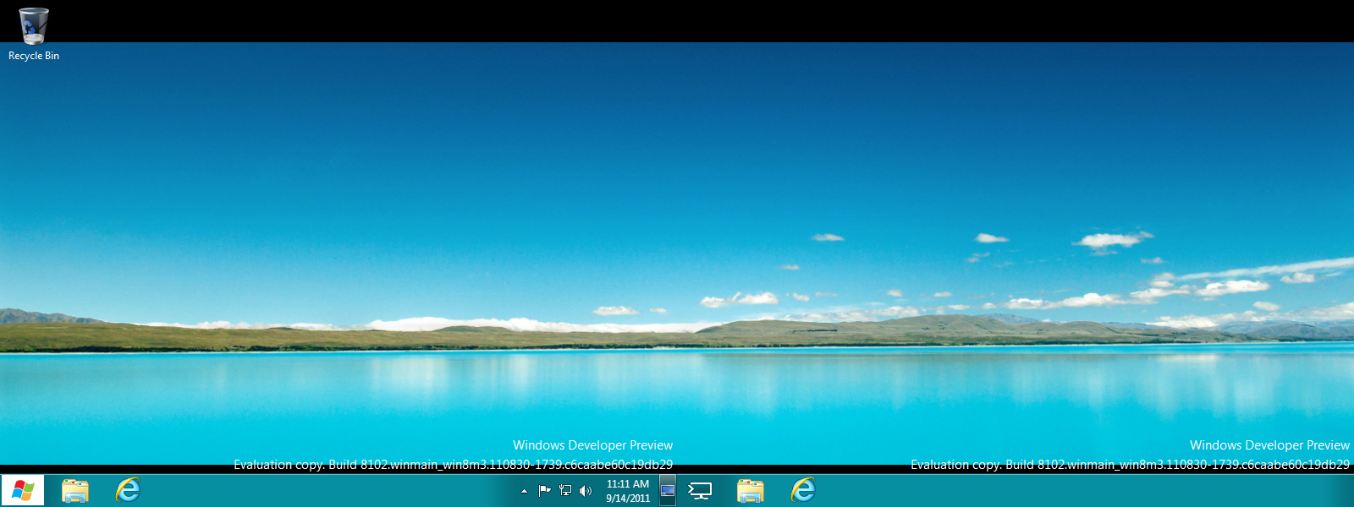Open Internet Explorer on the right taskbar

coord(803,490)
